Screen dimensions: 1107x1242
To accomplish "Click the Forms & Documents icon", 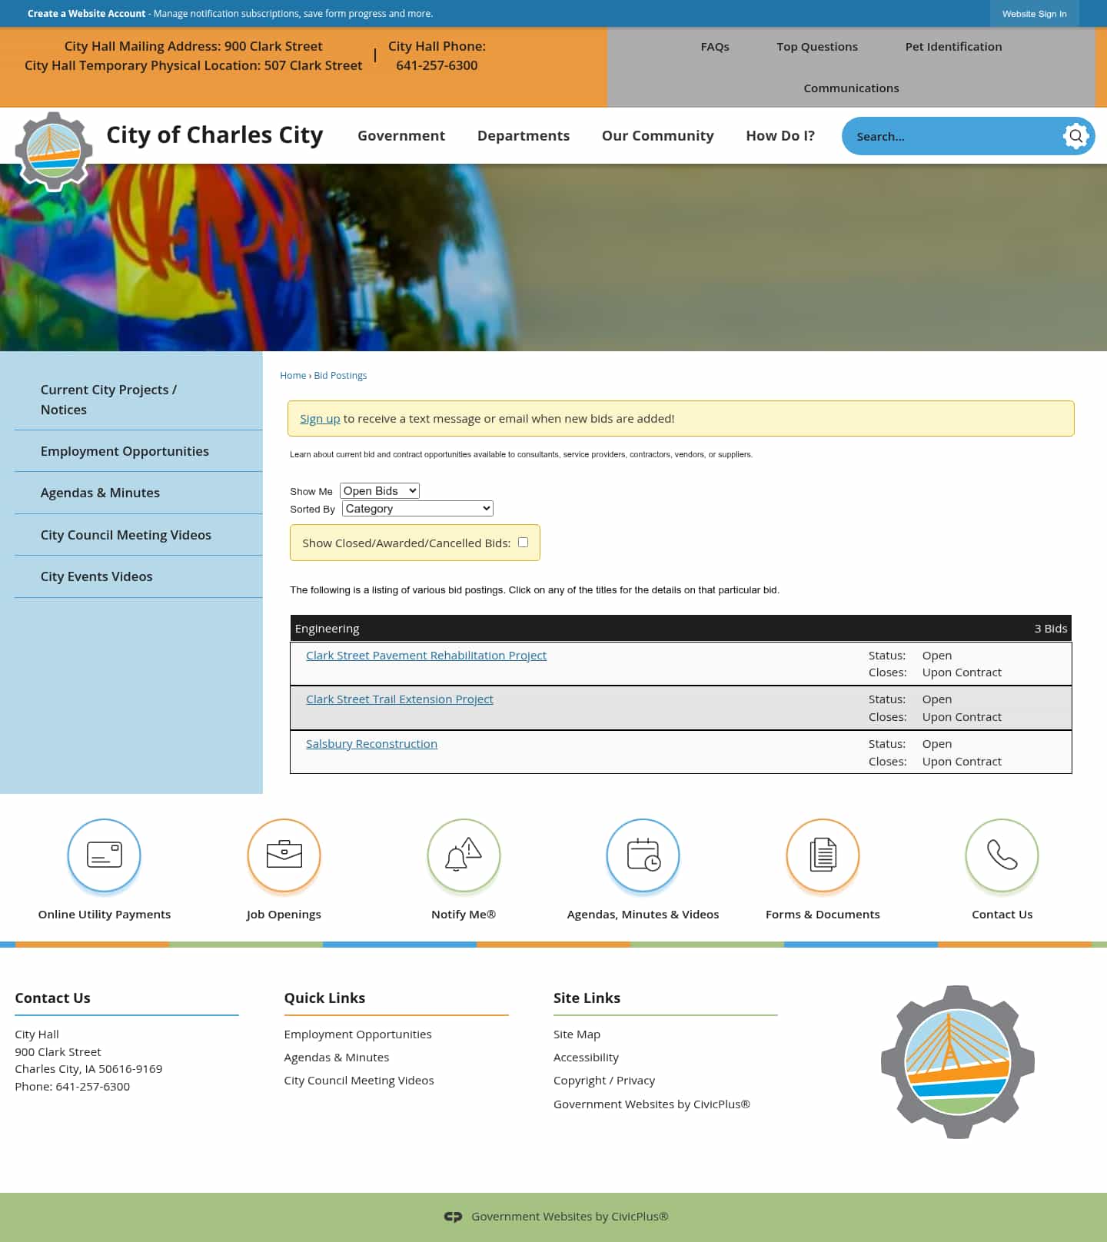I will coord(823,855).
